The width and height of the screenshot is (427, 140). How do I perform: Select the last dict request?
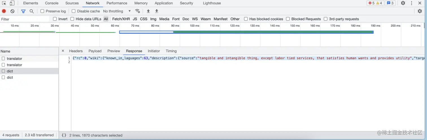(29, 77)
